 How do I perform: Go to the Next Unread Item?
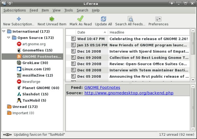pyautogui.click(x=52, y=19)
